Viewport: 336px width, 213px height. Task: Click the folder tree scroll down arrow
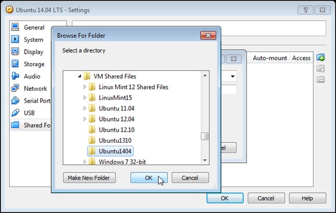(x=205, y=160)
